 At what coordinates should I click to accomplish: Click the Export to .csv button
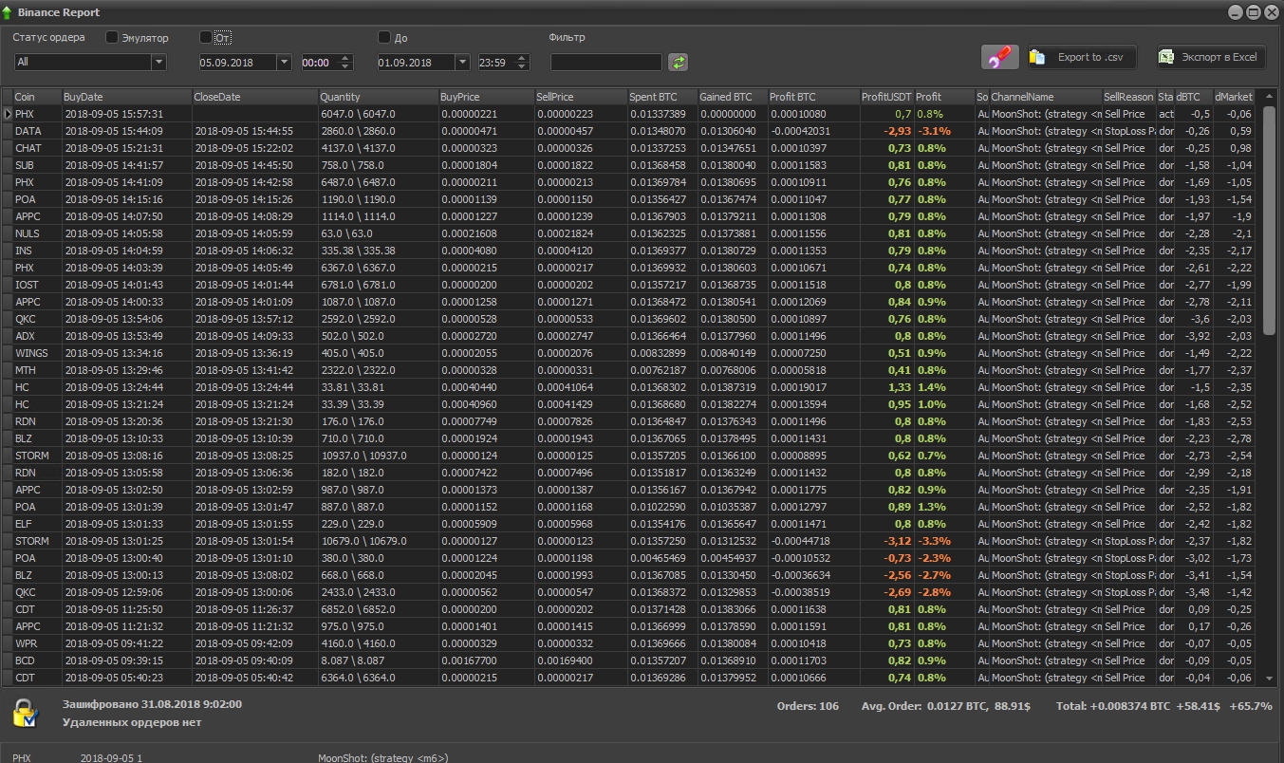(1082, 57)
